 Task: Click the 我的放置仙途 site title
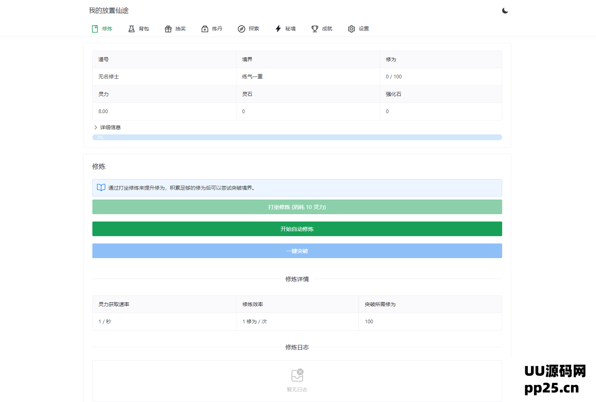pyautogui.click(x=108, y=11)
